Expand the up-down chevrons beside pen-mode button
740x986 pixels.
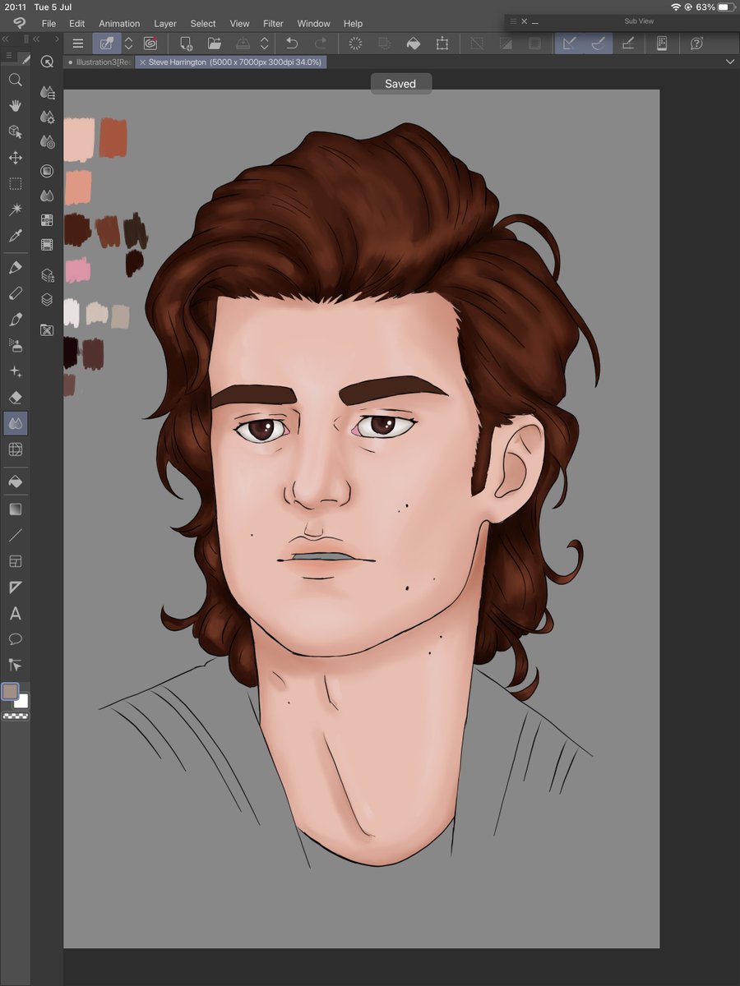[x=128, y=44]
